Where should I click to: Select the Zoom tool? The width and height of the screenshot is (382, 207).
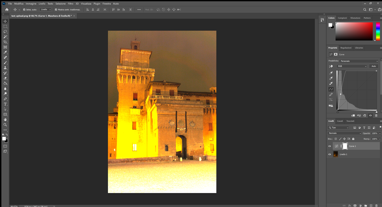click(5, 125)
